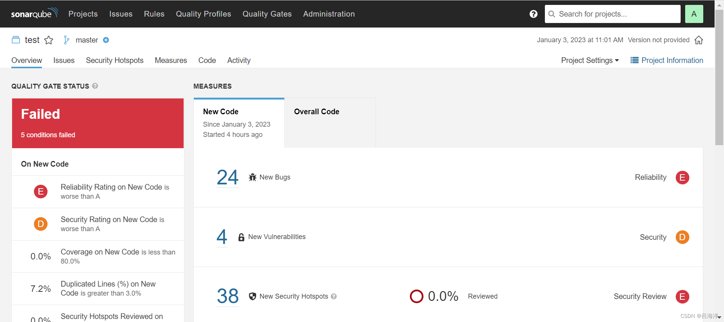Screen dimensions: 724x322
Task: Open Quality Gates page
Action: coord(267,14)
